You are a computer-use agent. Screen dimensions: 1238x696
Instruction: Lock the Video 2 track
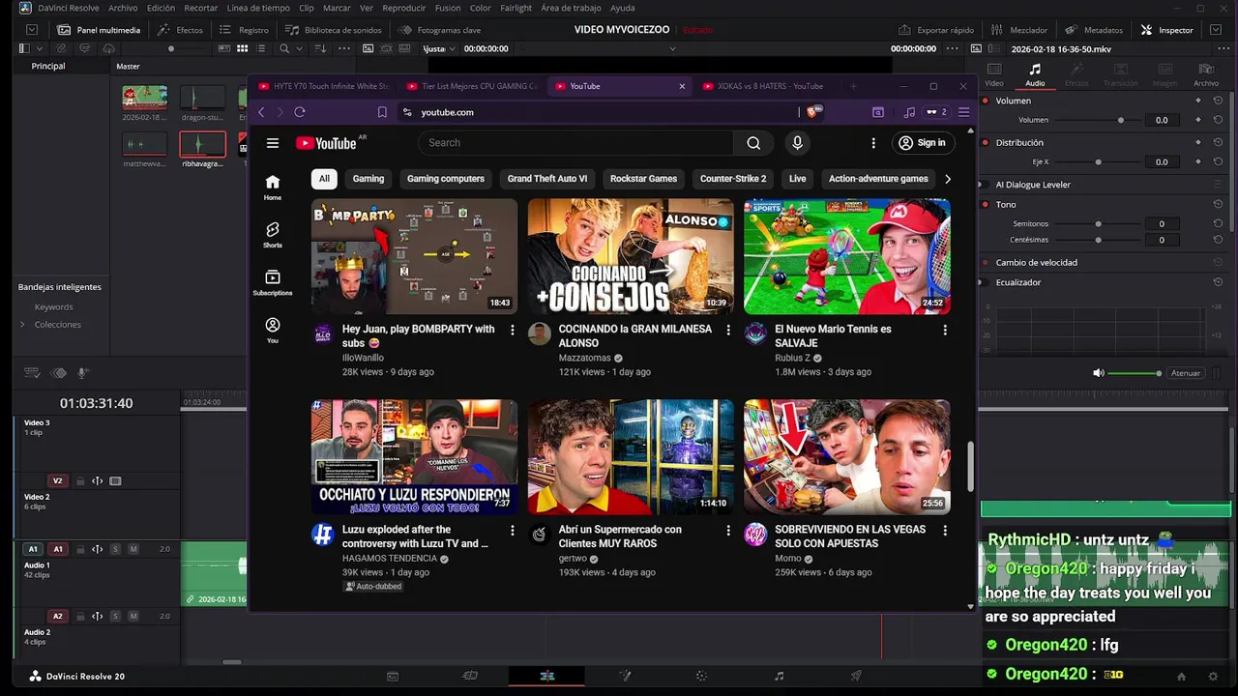[x=80, y=480]
